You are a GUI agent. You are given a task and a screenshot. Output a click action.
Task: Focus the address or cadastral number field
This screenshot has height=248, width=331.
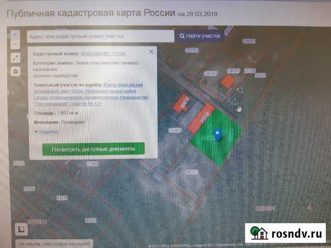point(100,36)
